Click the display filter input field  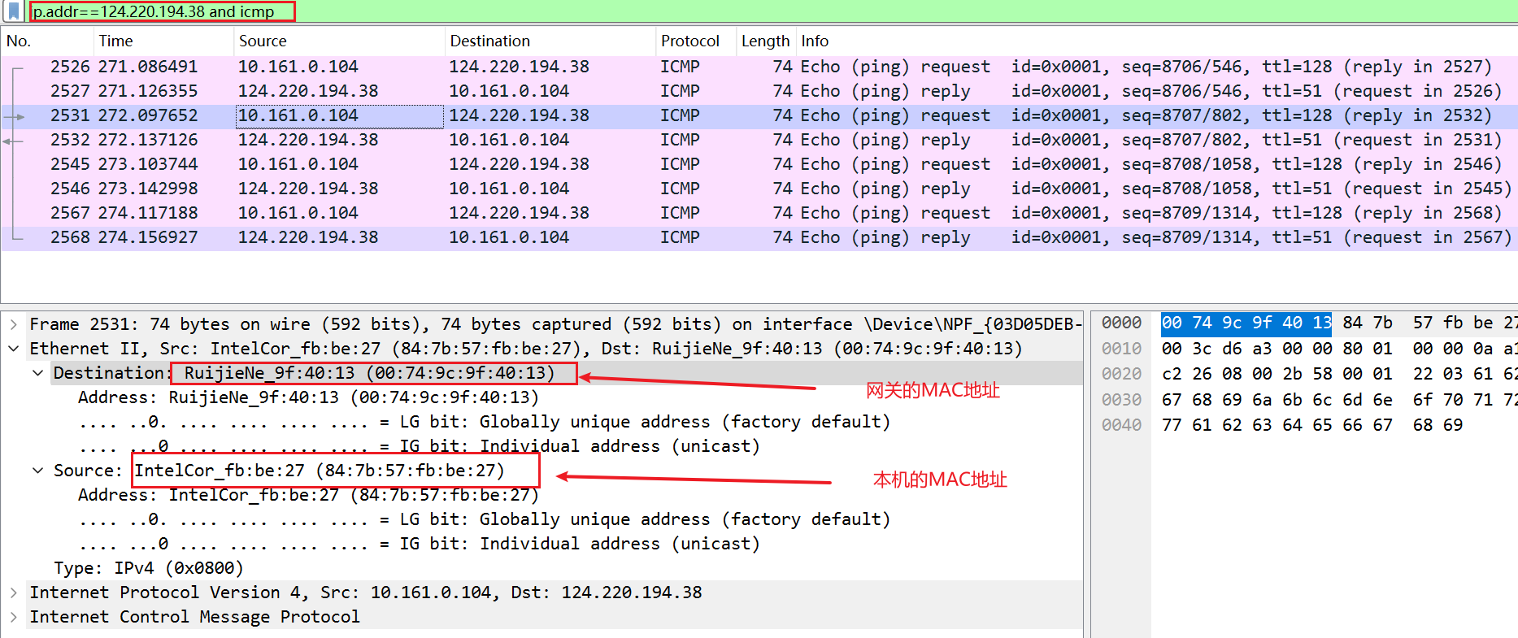click(x=772, y=11)
